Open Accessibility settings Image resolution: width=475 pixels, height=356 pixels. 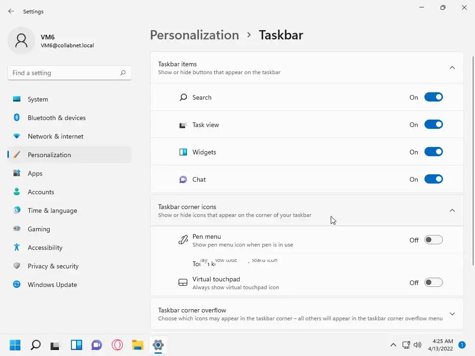click(70, 248)
